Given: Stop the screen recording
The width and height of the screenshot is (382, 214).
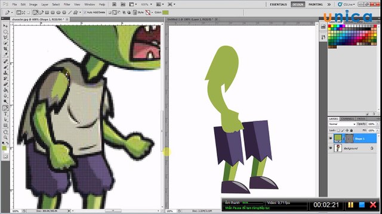Looking at the screenshot, I should coord(362,204).
